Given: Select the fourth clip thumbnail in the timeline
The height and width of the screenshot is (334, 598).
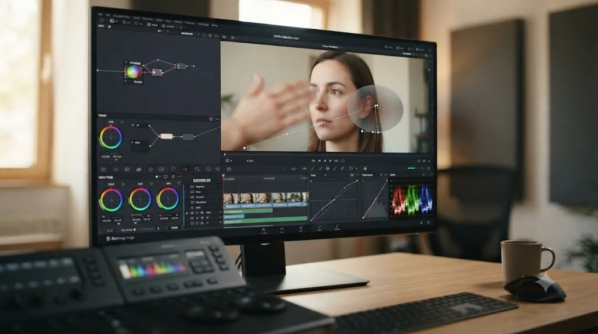Looking at the screenshot, I should (x=279, y=197).
